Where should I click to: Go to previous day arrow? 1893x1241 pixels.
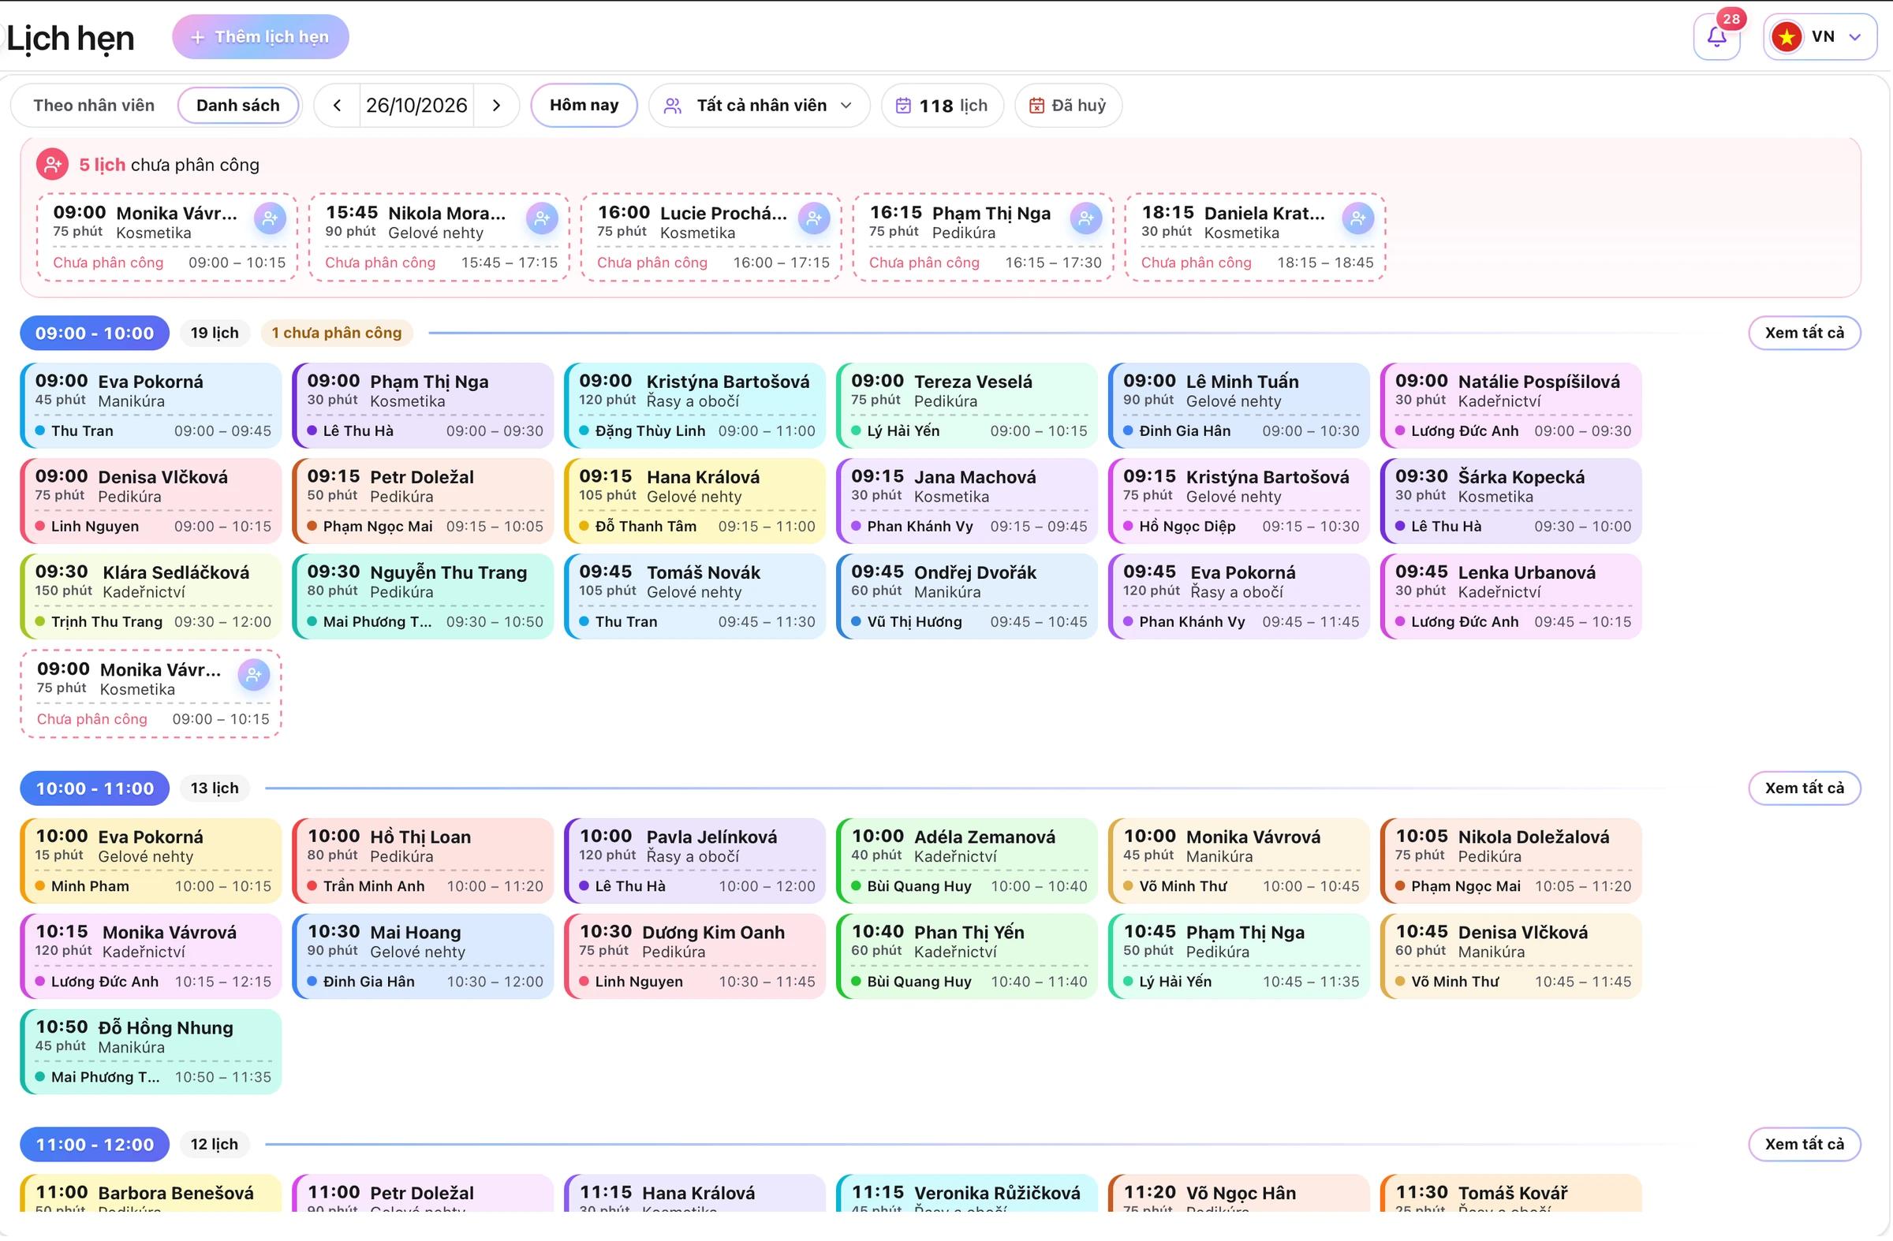tap(338, 106)
